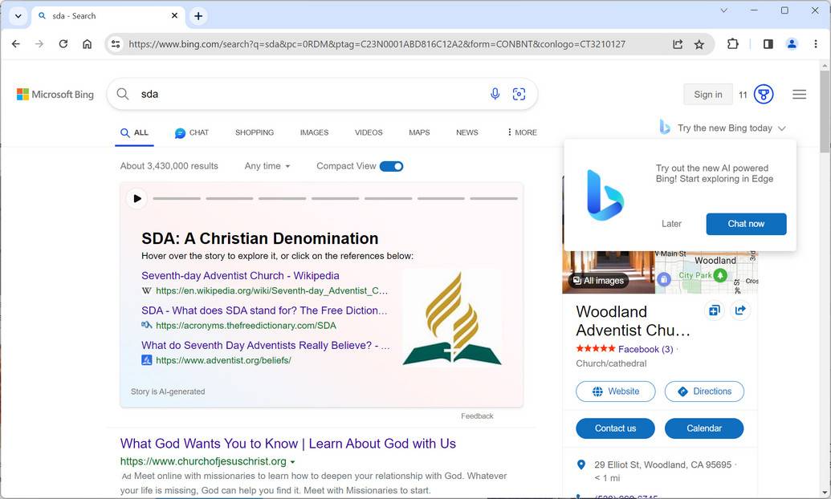
Task: Open the Bing hamburger menu
Action: coord(799,94)
